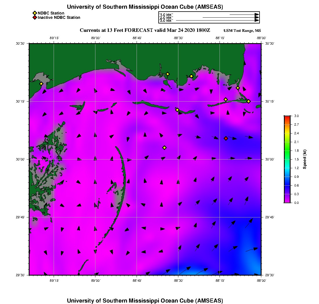This screenshot has height=304, width=319.
Task: Click the magenta bottom of the speed color bar
Action: coord(287,201)
